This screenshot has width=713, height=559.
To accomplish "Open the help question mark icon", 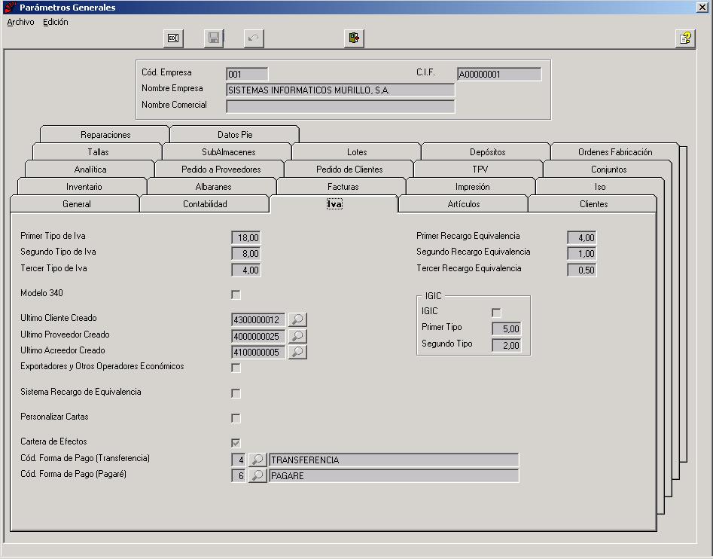I will pyautogui.click(x=685, y=38).
